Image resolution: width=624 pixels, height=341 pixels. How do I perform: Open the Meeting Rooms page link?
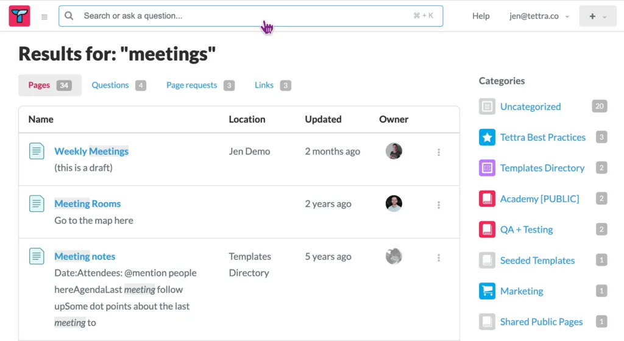coord(88,204)
